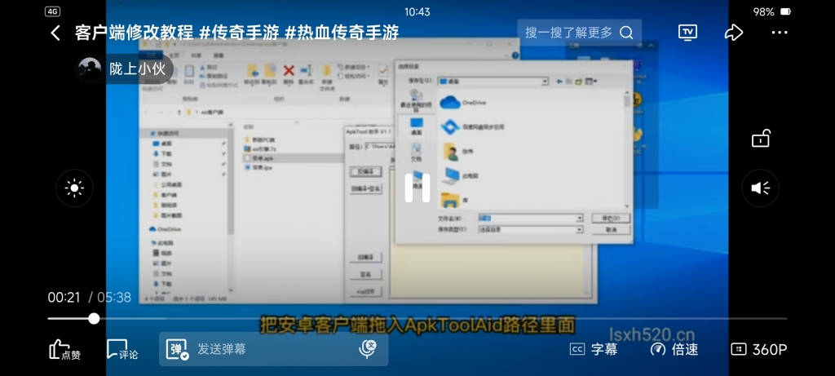
Task: Switch to 查看 tab in Explorer ribbon
Action: [219, 55]
